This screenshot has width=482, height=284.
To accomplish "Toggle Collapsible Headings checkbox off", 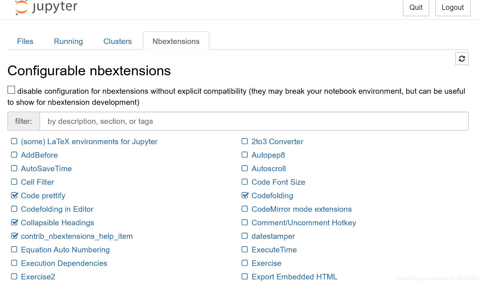I will pos(14,223).
